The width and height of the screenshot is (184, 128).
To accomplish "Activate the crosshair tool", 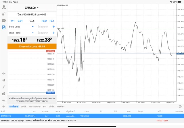I will (x=4, y=73).
